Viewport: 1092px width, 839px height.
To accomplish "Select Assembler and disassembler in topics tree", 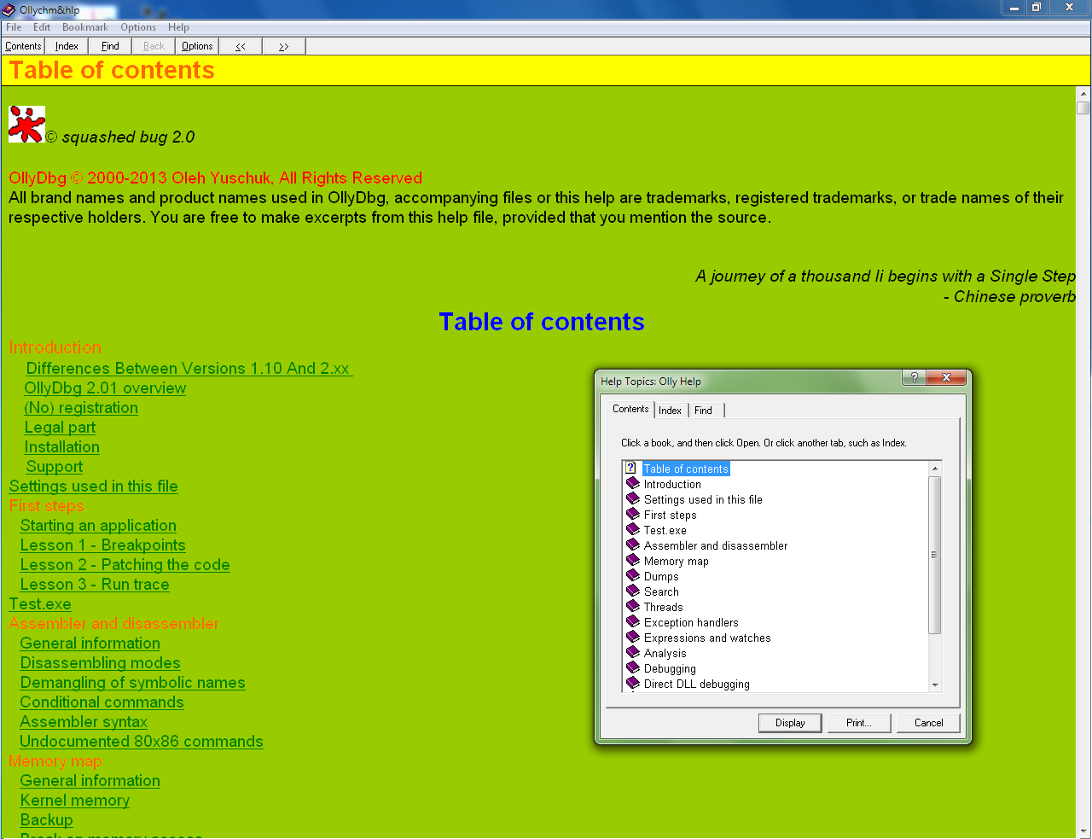I will (x=715, y=546).
